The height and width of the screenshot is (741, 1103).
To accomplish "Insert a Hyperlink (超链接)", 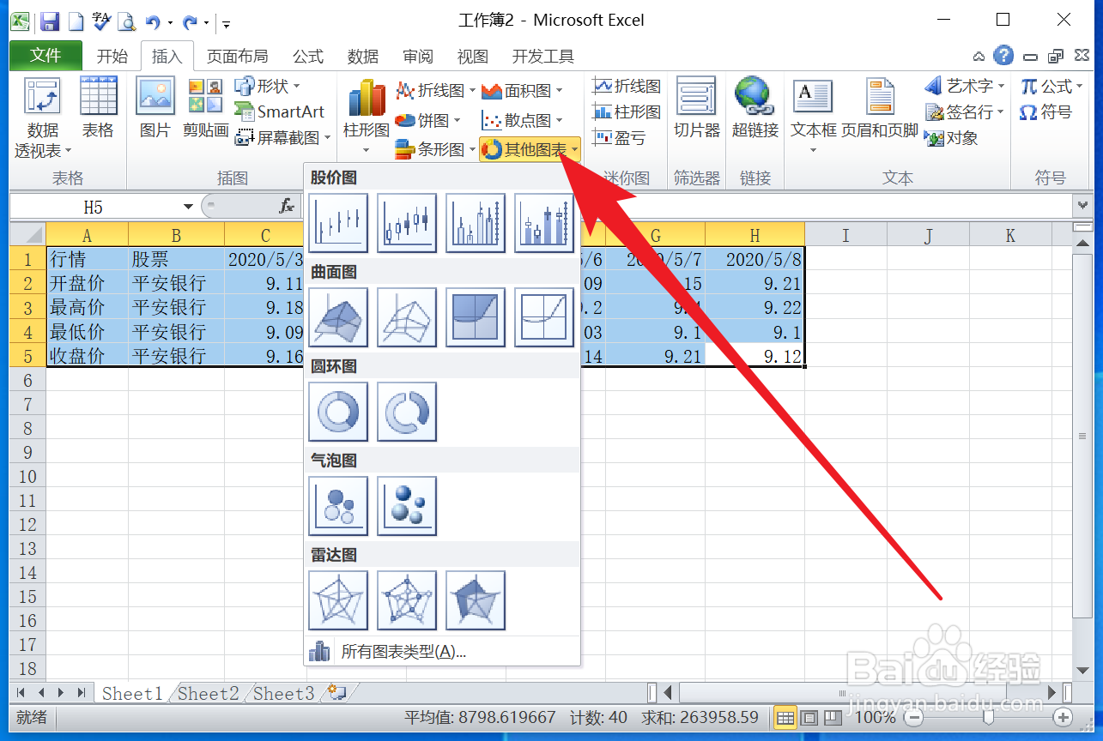I will (x=755, y=109).
